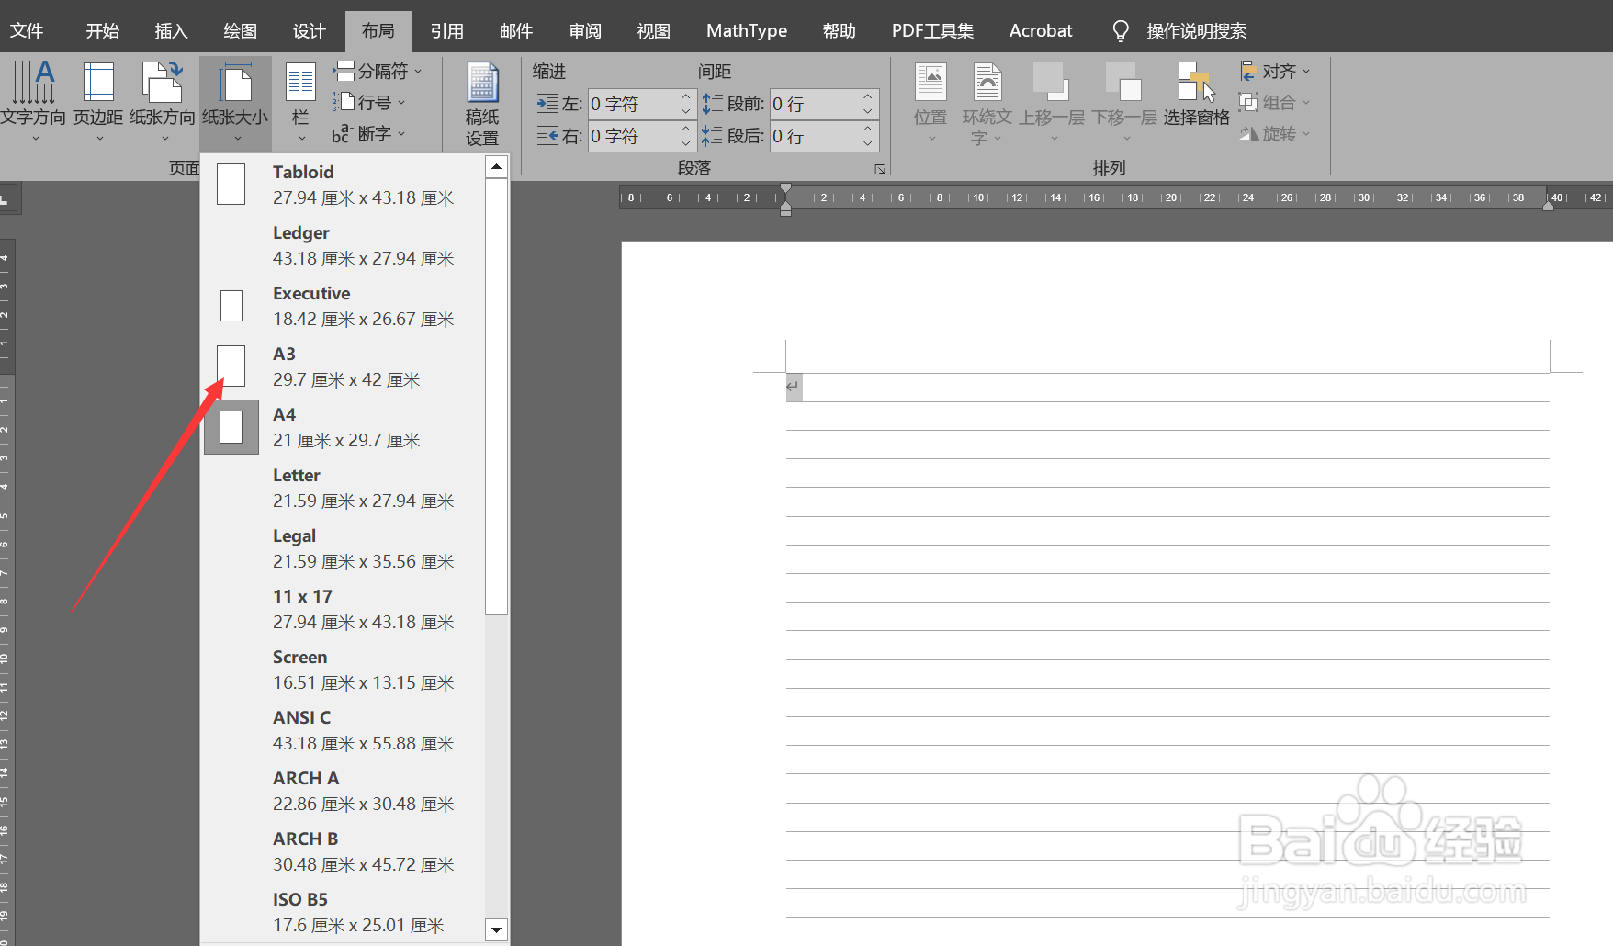The height and width of the screenshot is (946, 1613).
Task: Click the paper size list scroll-down arrow
Action: coord(496,929)
